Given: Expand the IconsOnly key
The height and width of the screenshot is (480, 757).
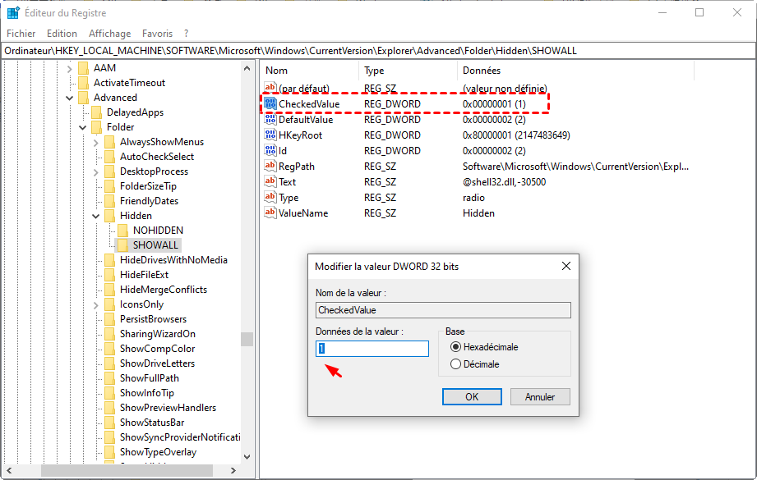Looking at the screenshot, I should (x=96, y=304).
